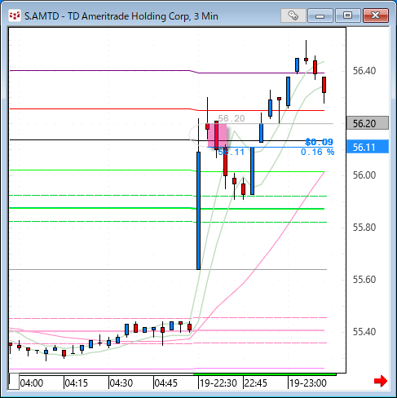Image resolution: width=397 pixels, height=398 pixels.
Task: Click the 55.60 price axis label
Action: pos(364,280)
